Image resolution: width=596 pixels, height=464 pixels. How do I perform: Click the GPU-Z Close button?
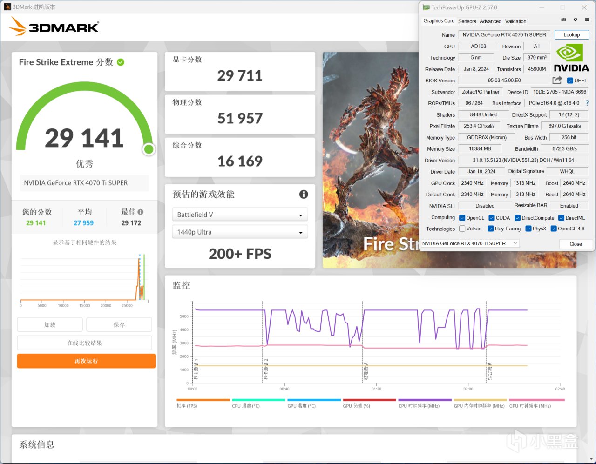[576, 244]
